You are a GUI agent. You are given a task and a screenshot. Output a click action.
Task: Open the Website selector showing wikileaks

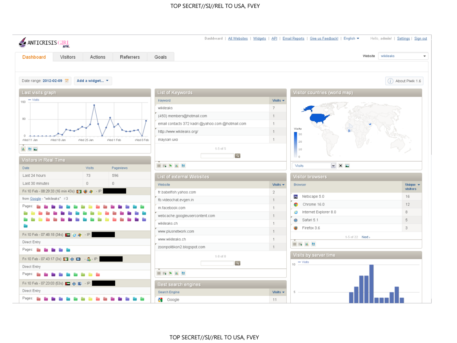[x=403, y=56]
